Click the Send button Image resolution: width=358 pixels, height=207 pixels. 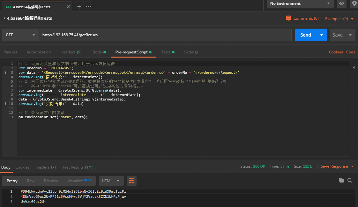[305, 35]
